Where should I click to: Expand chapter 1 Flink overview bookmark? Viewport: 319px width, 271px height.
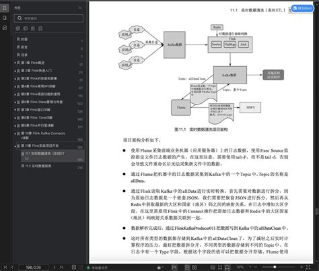tap(15, 63)
